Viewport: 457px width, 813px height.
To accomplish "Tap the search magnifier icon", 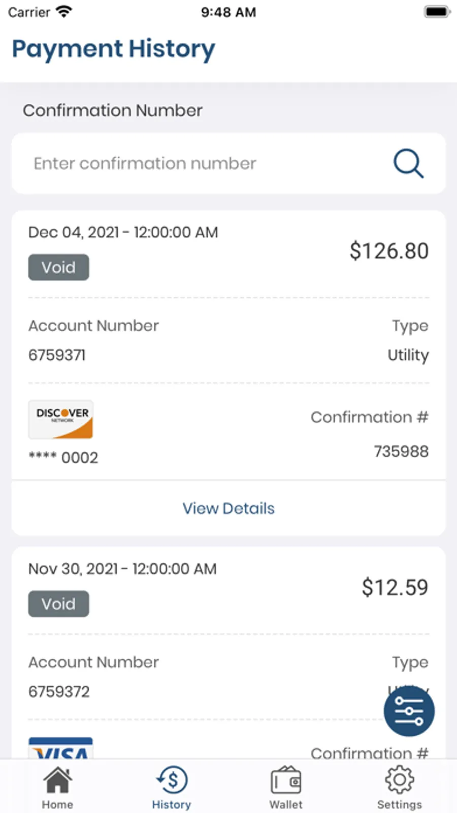I will [408, 163].
